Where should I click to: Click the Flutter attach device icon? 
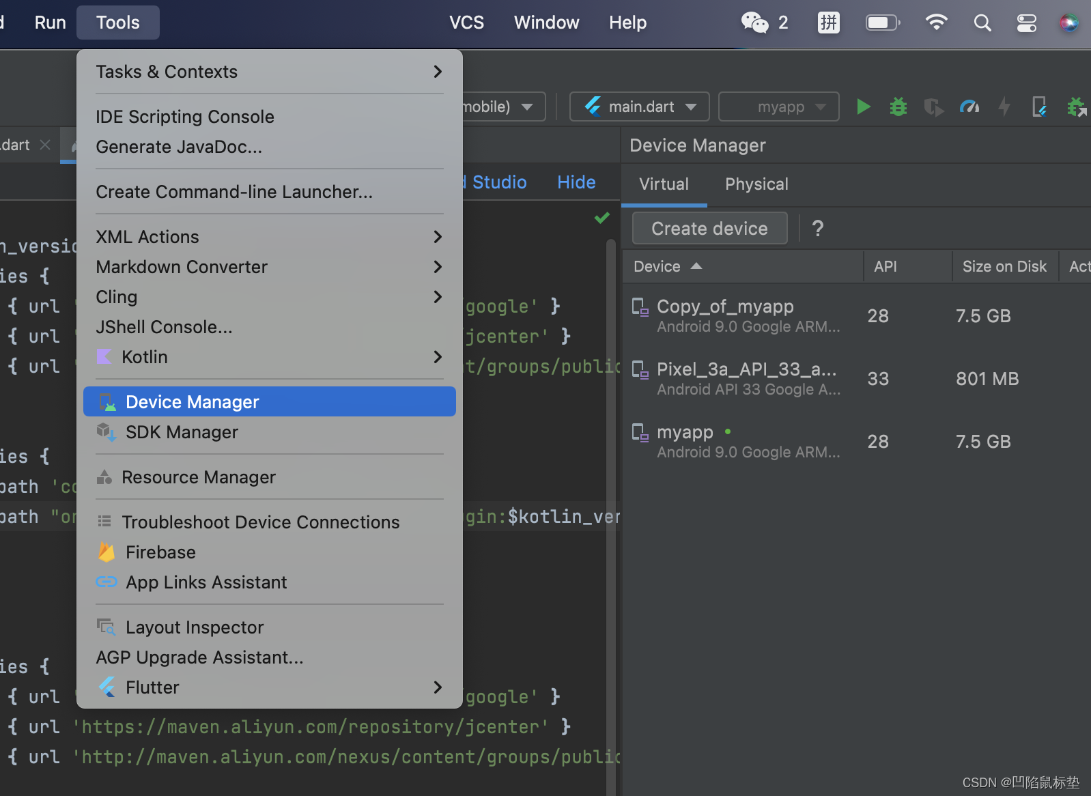(1039, 106)
